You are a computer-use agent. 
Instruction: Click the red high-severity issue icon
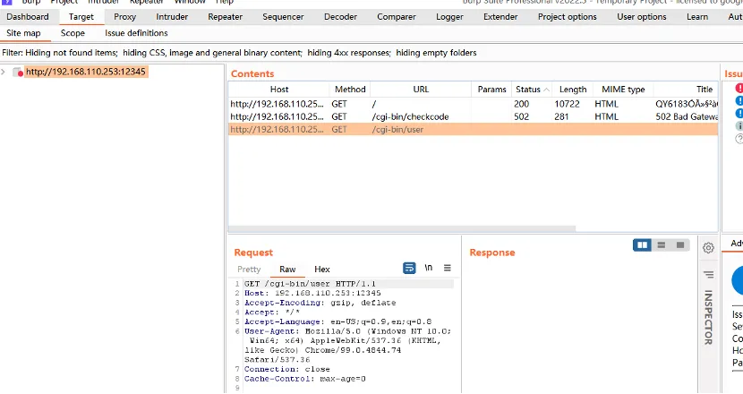point(739,89)
